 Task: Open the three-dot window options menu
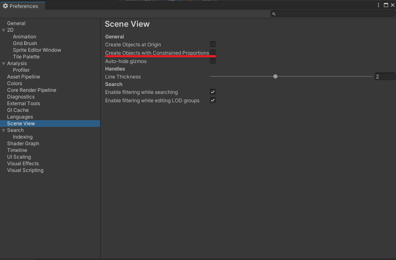[378, 5]
